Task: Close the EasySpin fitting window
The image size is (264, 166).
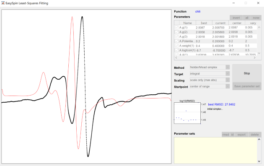Action: [258, 3]
